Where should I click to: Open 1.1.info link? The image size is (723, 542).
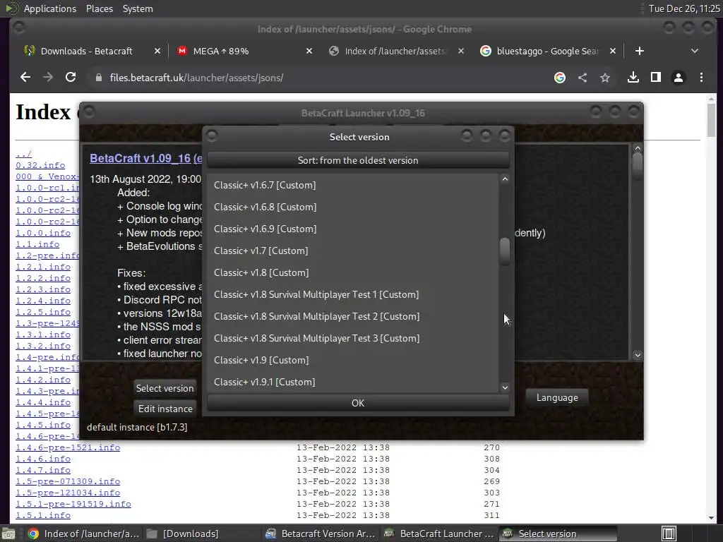(37, 244)
